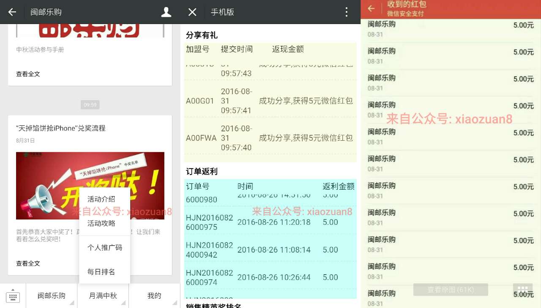Click the A00G01 franchise number cell
Viewport: 541px width, 308px height.
[200, 101]
